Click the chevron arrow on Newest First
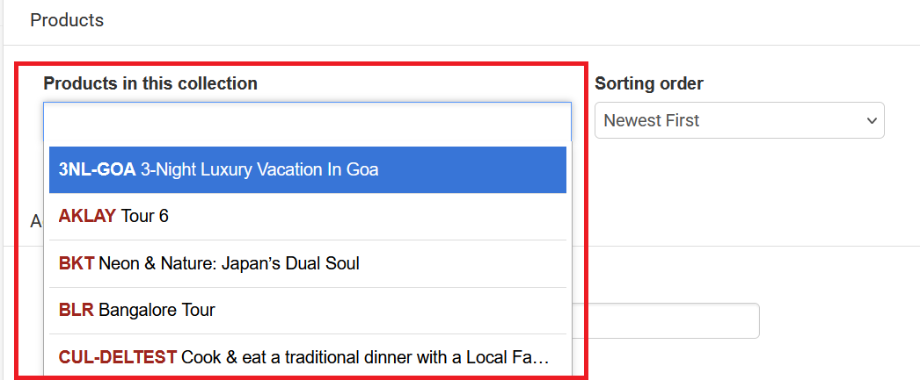Screen dimensions: 920x380 (872, 121)
